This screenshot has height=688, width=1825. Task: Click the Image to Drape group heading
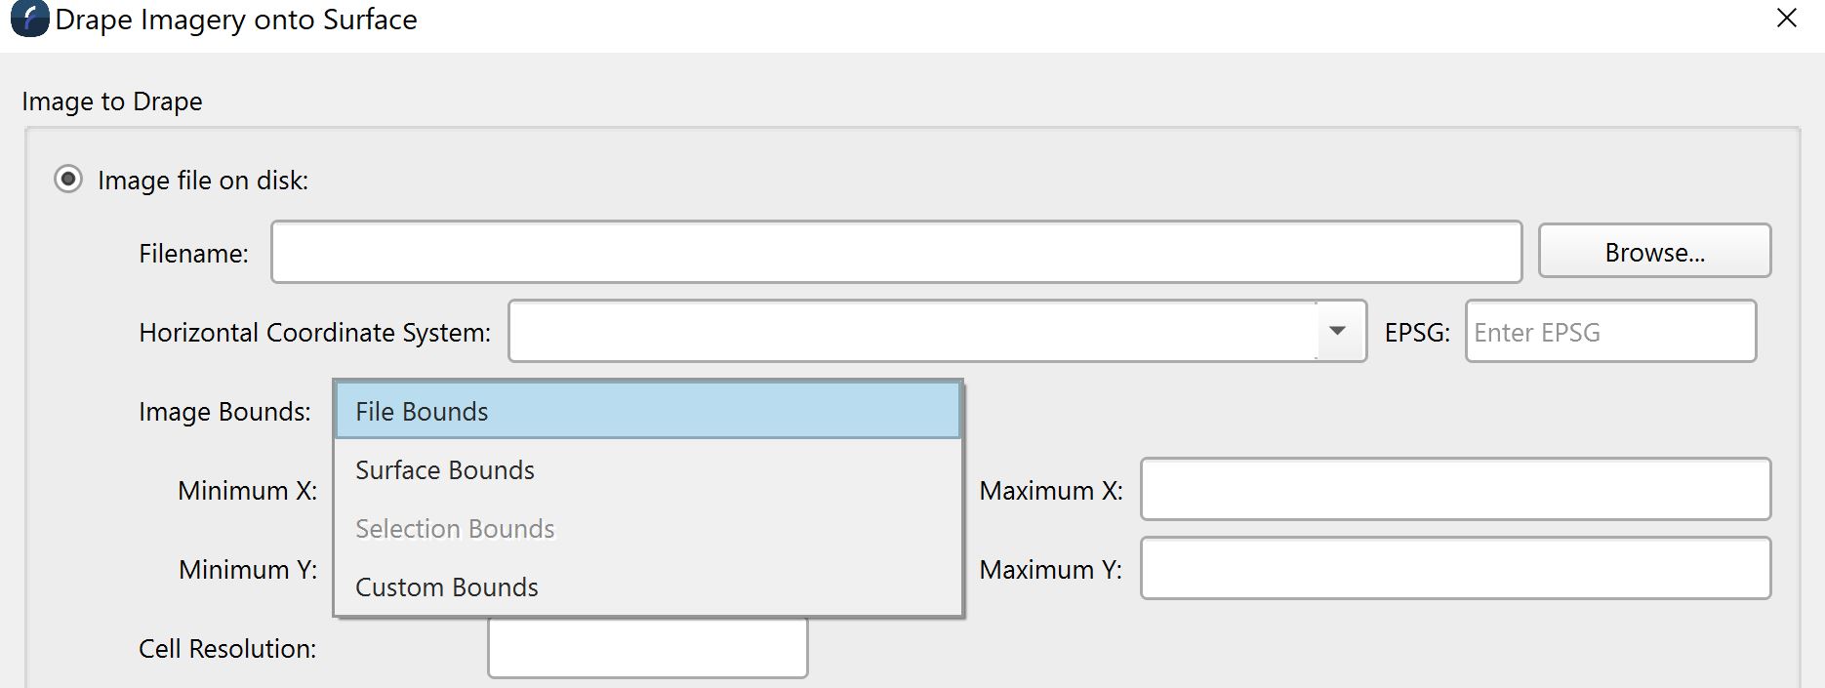click(x=112, y=101)
